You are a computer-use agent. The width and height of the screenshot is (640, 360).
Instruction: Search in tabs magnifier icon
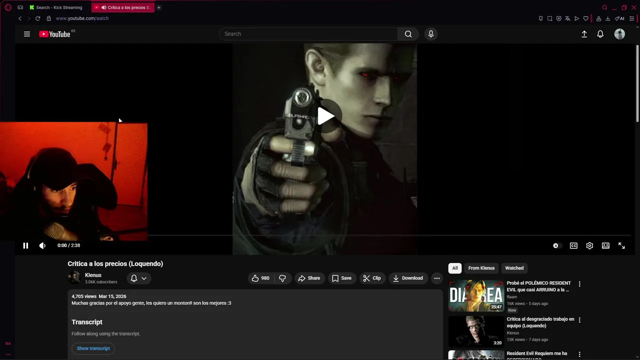point(604,7)
